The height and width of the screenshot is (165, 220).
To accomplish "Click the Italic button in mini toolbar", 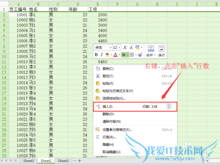I will coord(102,55).
